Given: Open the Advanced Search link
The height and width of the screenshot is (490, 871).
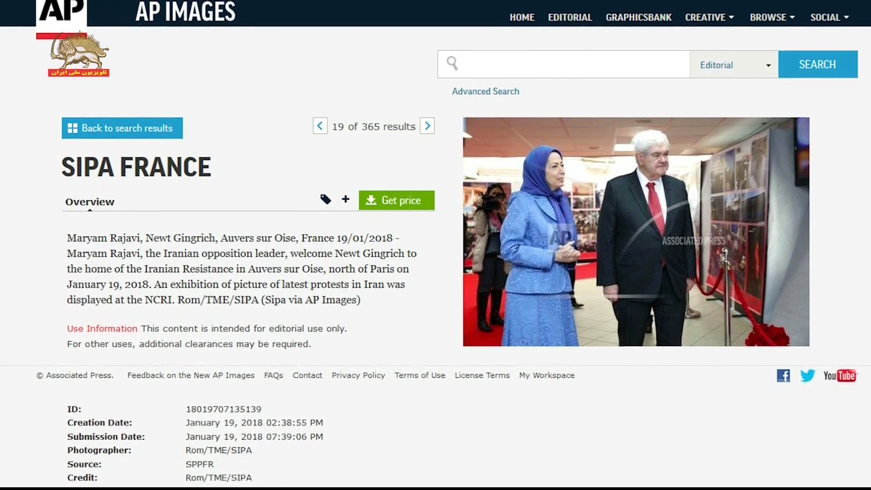Looking at the screenshot, I should pos(485,91).
